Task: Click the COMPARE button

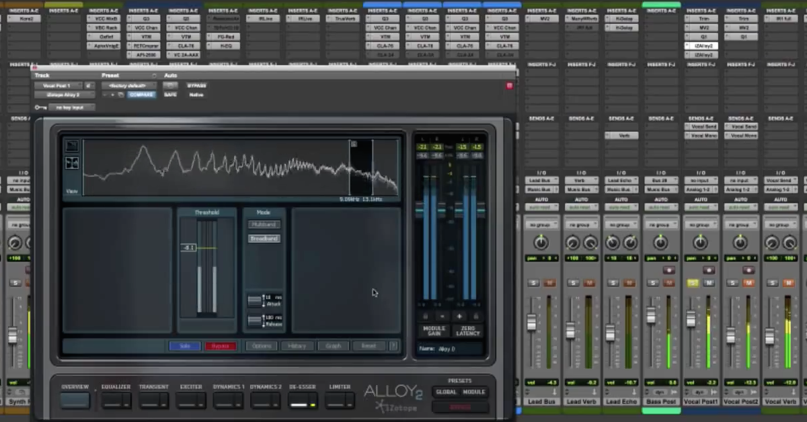Action: tap(141, 95)
